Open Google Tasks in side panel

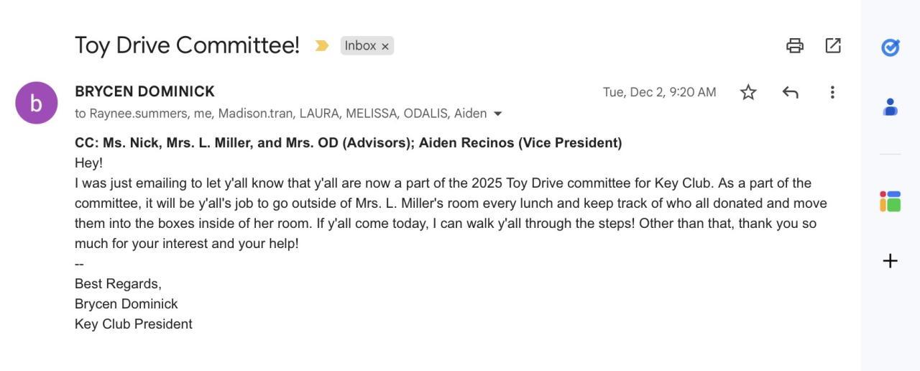tap(890, 47)
